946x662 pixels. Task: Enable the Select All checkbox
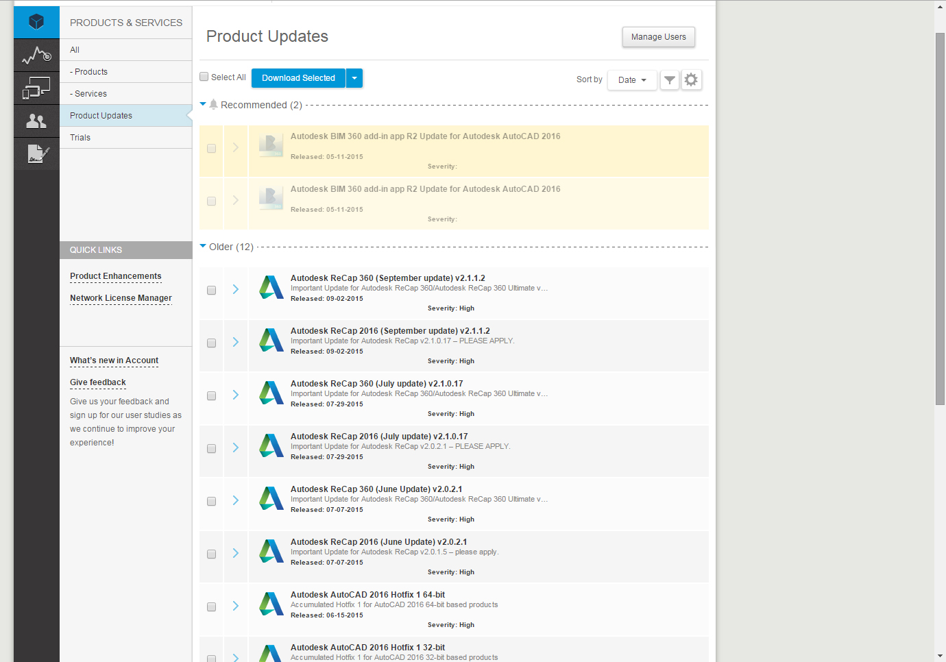(x=204, y=76)
